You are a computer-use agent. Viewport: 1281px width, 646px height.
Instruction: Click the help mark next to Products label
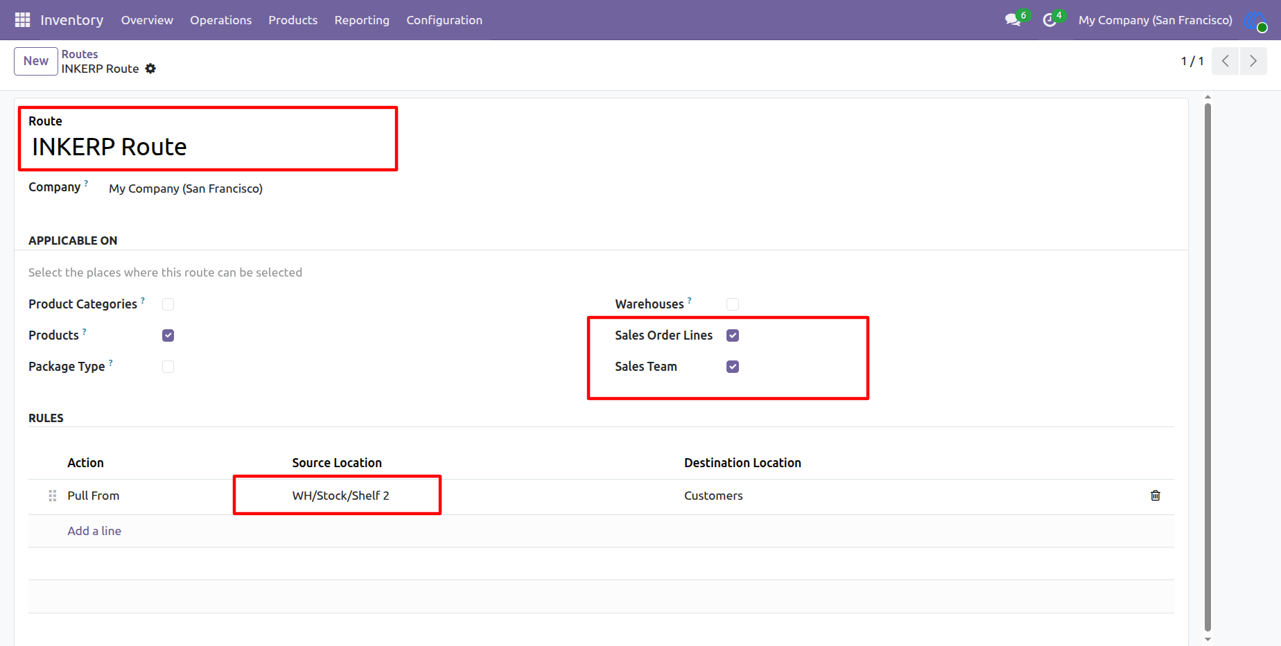point(85,331)
